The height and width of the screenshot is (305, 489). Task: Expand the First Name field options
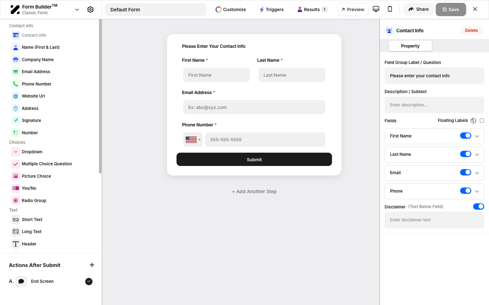coord(477,136)
